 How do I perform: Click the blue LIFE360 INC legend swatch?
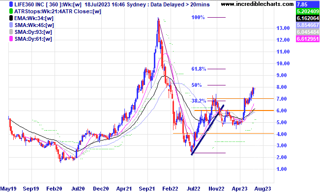click(11, 4)
